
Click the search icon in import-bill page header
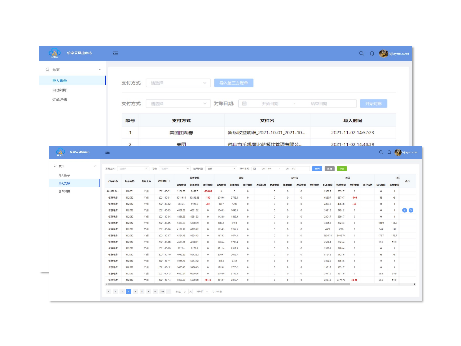(361, 54)
